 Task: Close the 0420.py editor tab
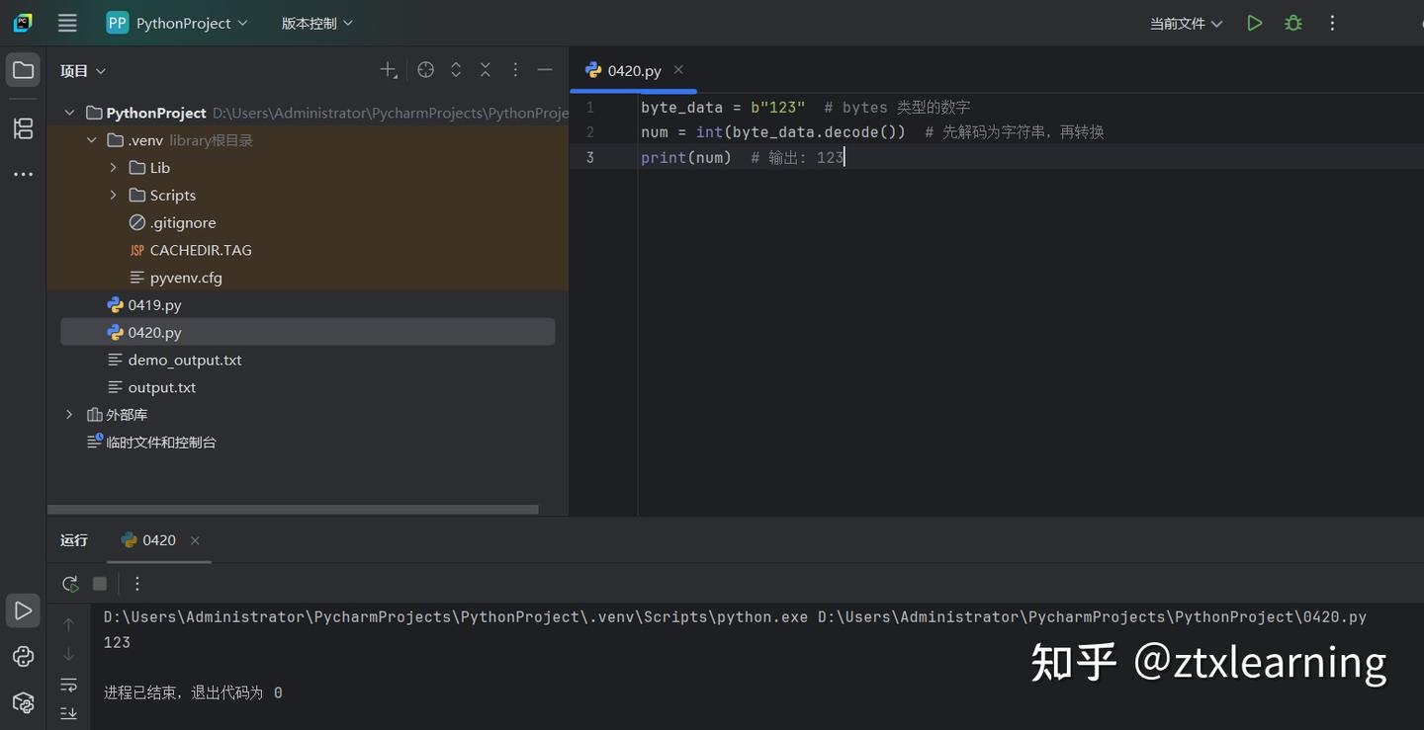click(678, 69)
